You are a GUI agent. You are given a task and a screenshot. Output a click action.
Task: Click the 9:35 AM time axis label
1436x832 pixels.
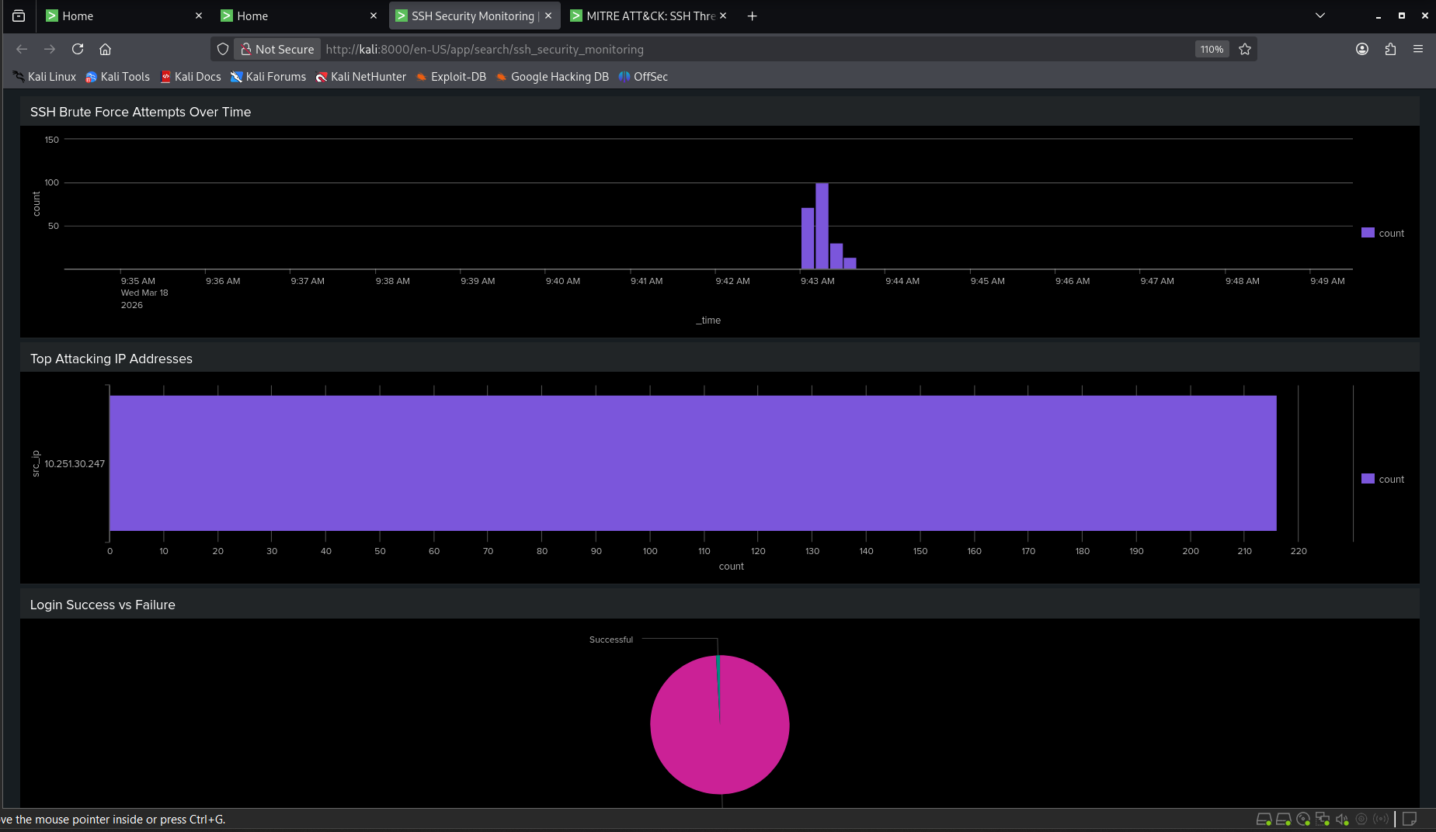click(138, 281)
